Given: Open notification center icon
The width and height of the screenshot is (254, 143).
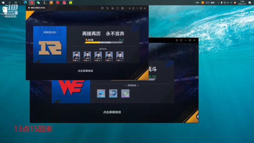Looking at the screenshot, I should pos(250,3).
